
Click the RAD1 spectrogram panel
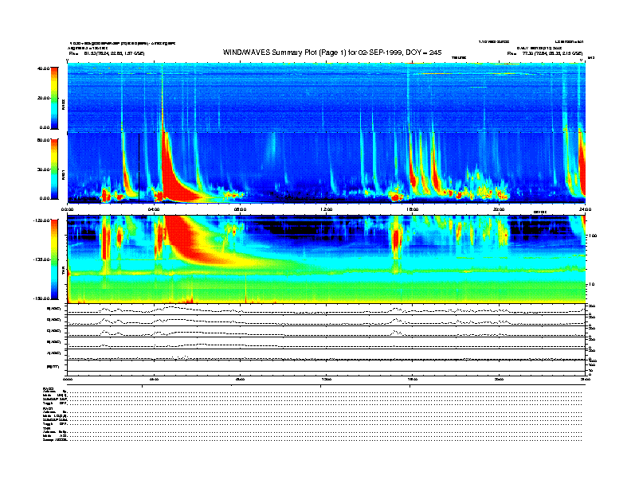click(327, 168)
